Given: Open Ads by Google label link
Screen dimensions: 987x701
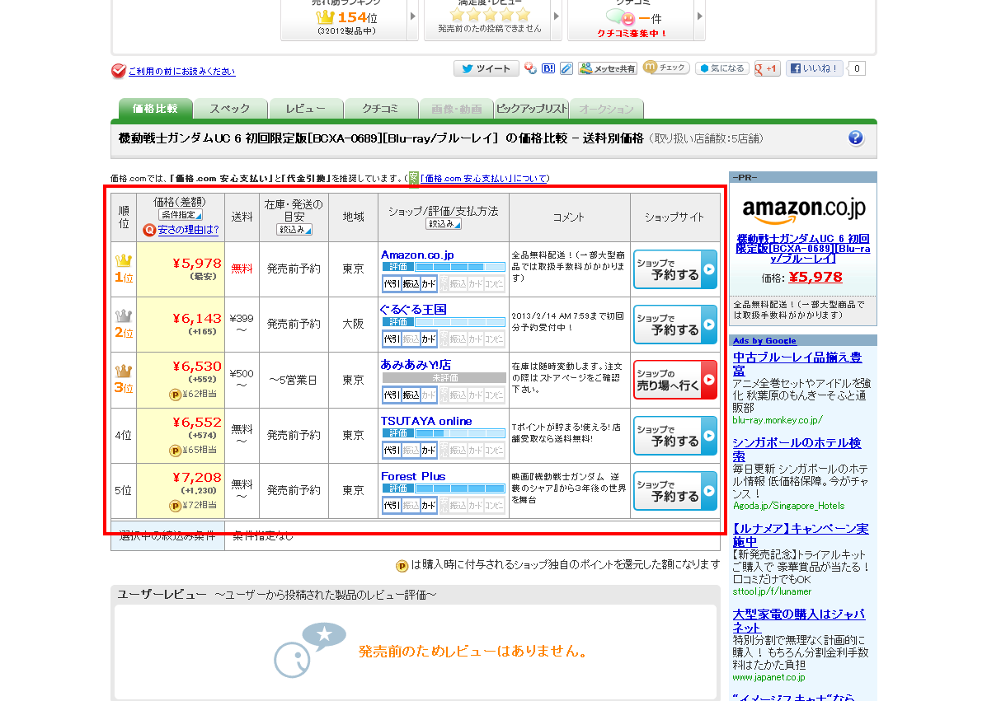Looking at the screenshot, I should (764, 341).
